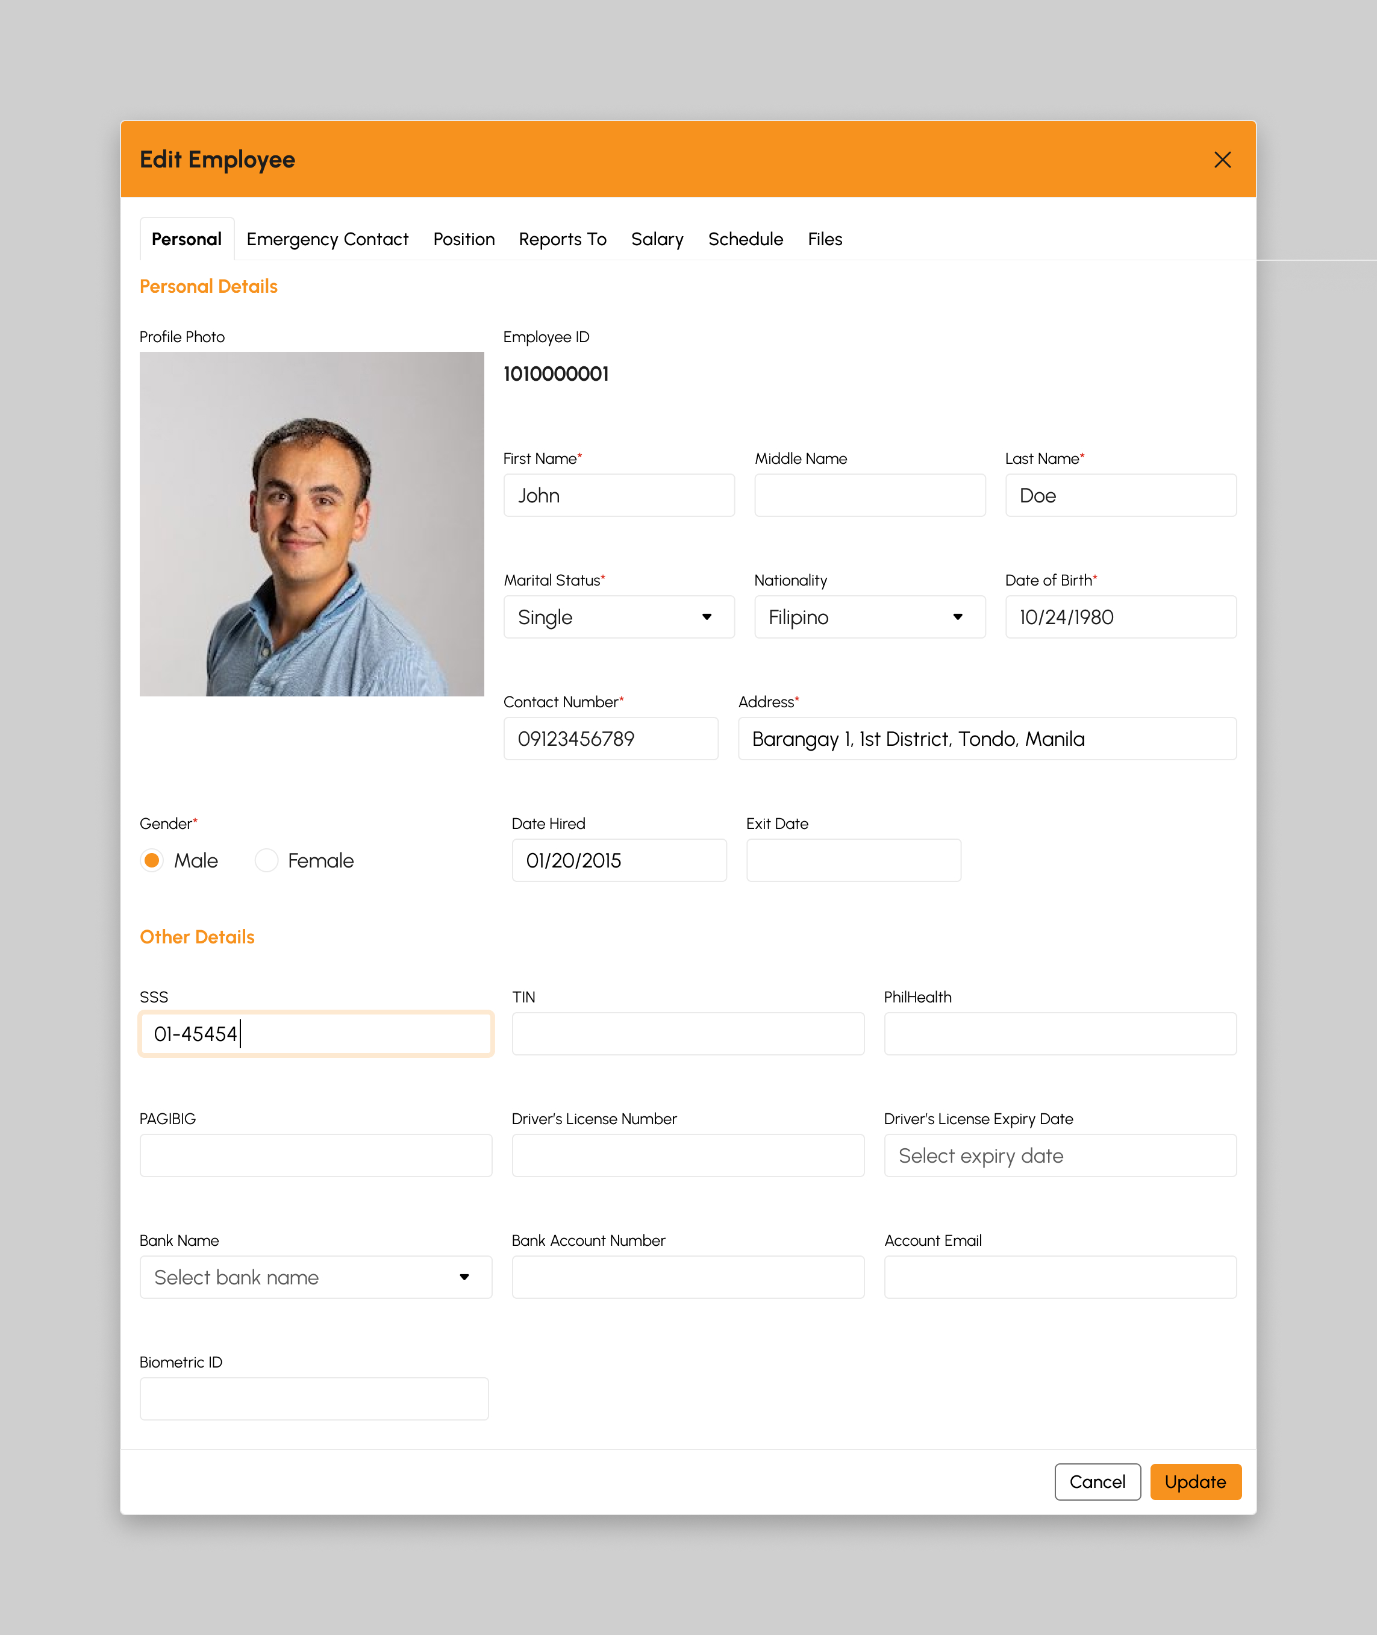
Task: Click the PAGIBIG input field
Action: [x=316, y=1155]
